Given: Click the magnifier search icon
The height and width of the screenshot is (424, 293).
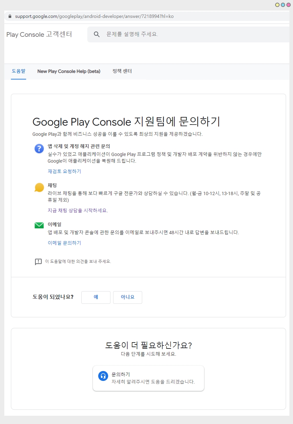Looking at the screenshot, I should [97, 34].
